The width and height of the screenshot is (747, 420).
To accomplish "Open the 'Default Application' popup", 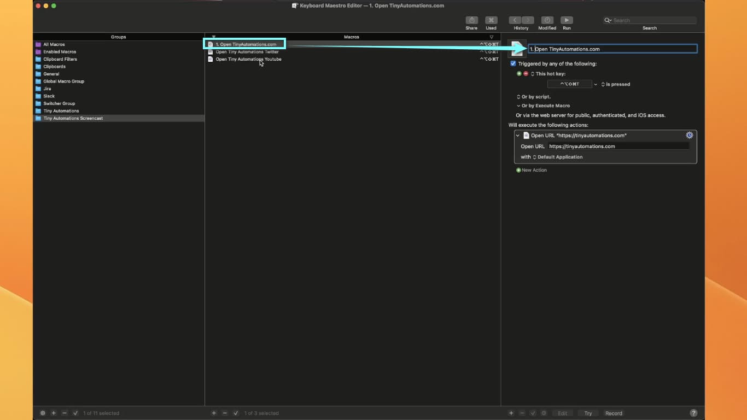I will 558,157.
